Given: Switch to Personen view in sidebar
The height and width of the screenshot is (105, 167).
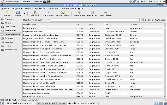Looking at the screenshot, I should [x=9, y=19].
